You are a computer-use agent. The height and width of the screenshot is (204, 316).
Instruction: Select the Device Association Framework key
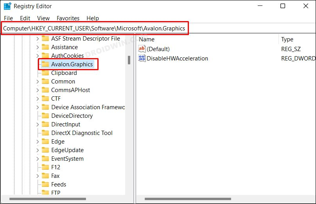click(88, 107)
